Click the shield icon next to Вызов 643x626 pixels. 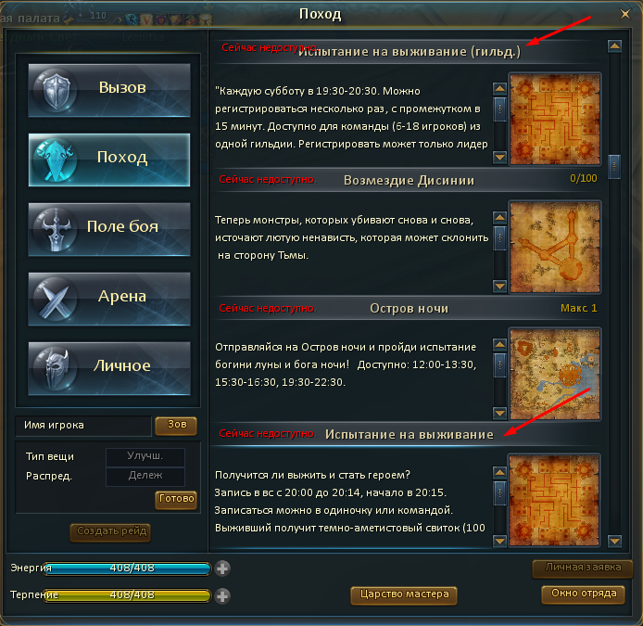click(55, 89)
